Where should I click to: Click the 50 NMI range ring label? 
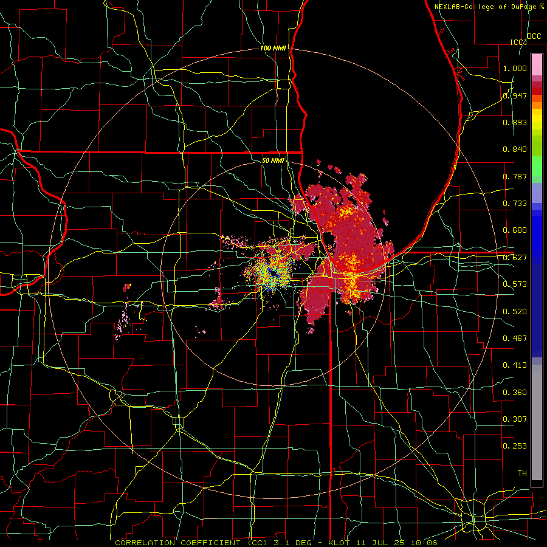pyautogui.click(x=273, y=160)
